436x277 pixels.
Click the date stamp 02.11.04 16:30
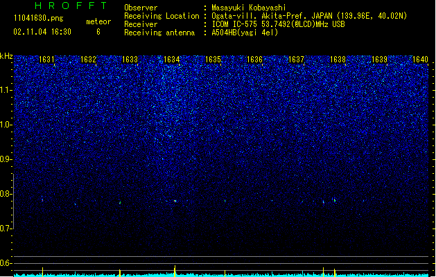pos(42,32)
